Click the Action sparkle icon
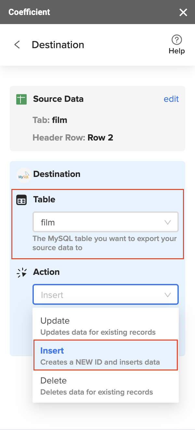 [x=21, y=273]
